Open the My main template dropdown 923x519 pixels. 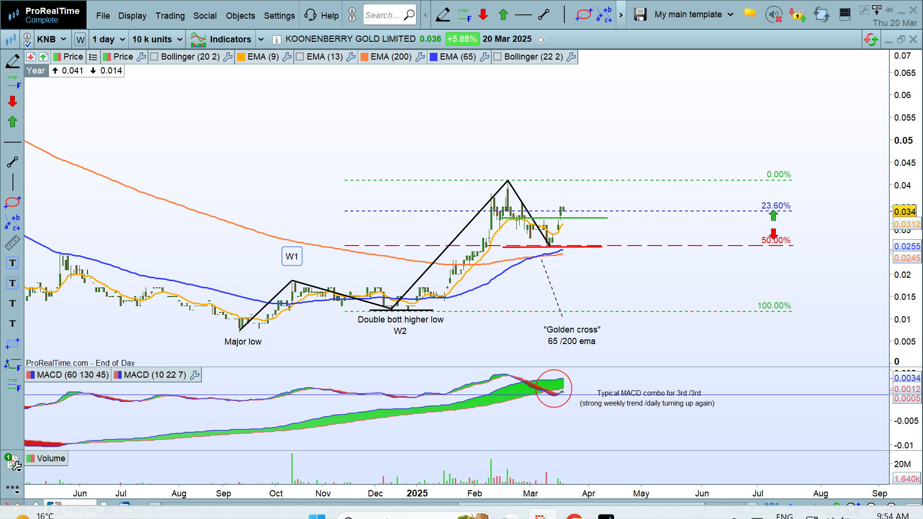[x=694, y=14]
